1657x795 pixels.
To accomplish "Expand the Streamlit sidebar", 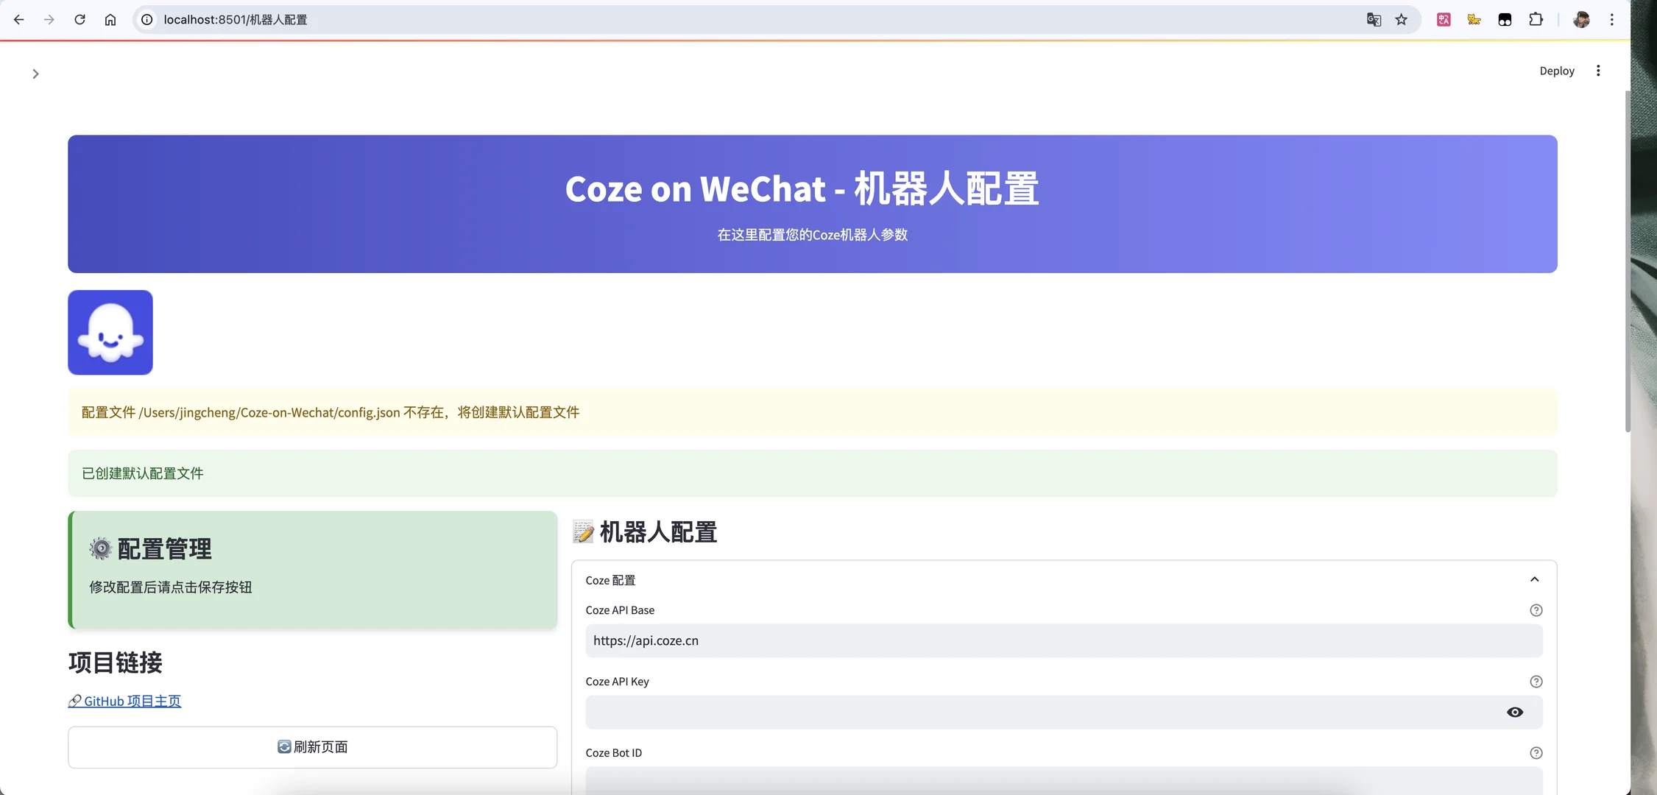I will [x=35, y=74].
